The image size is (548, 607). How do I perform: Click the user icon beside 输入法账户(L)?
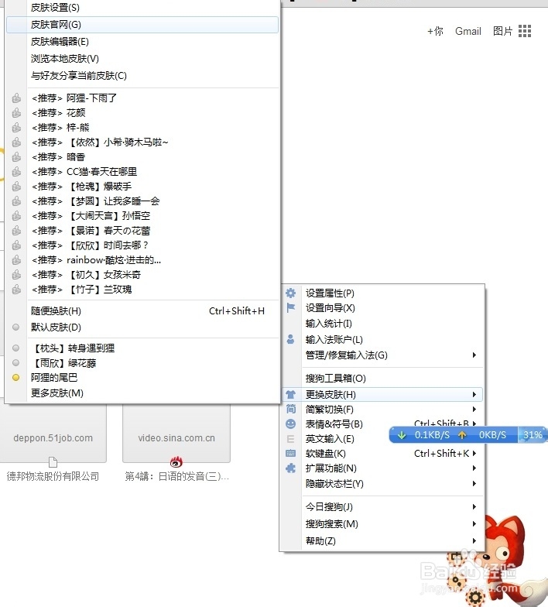(x=291, y=339)
